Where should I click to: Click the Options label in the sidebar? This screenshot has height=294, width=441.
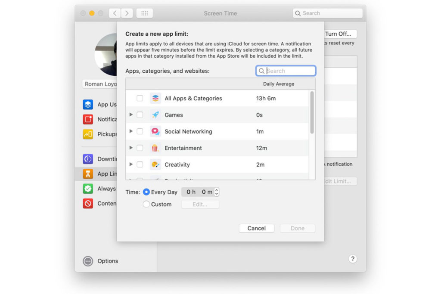[108, 261]
